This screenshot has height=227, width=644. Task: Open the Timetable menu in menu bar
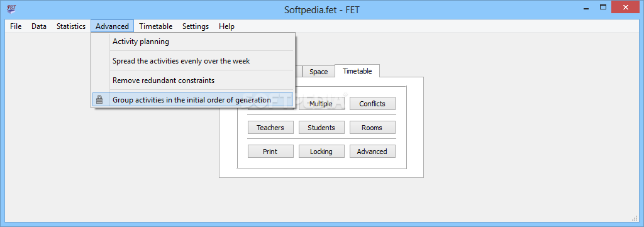point(156,26)
